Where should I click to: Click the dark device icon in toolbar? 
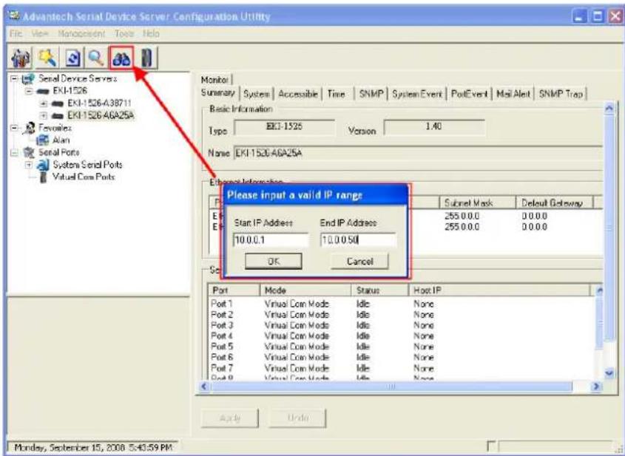[x=147, y=59]
